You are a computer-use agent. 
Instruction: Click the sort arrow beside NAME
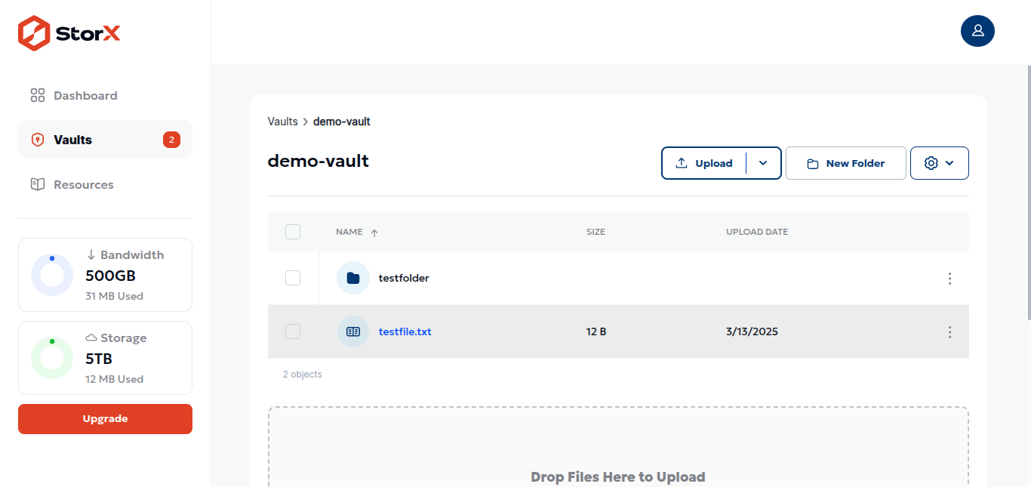click(374, 233)
